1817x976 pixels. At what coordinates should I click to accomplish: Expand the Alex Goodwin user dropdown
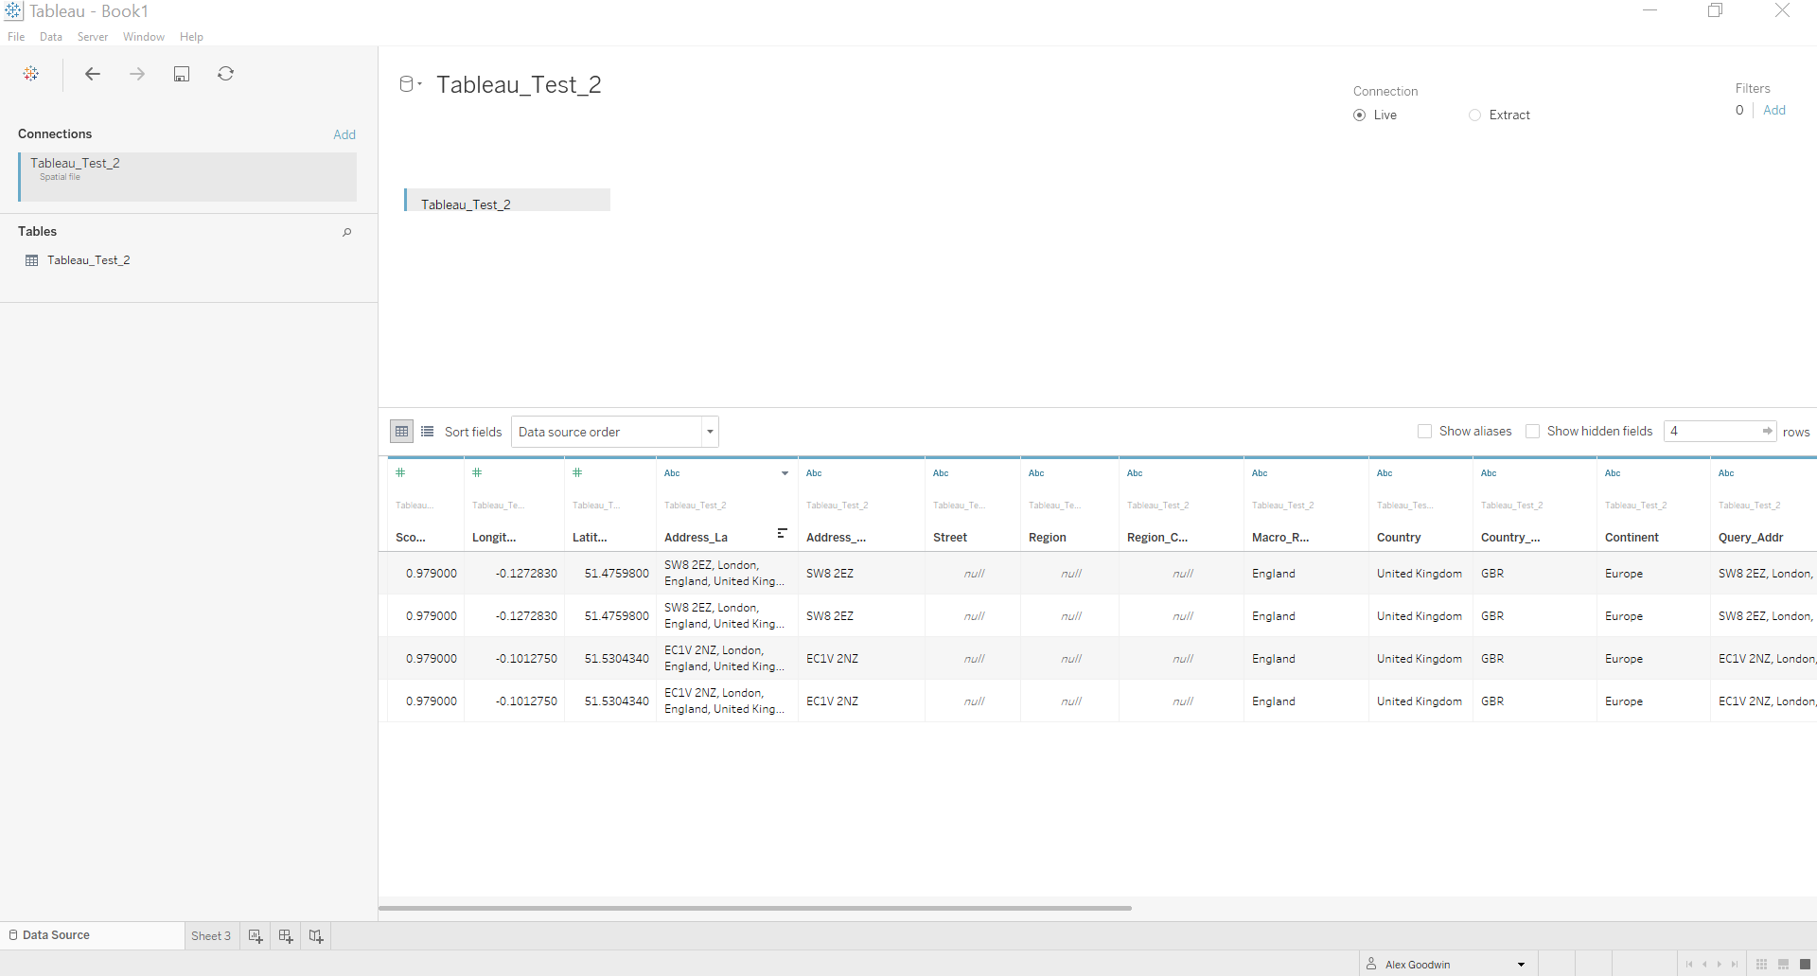1521,965
